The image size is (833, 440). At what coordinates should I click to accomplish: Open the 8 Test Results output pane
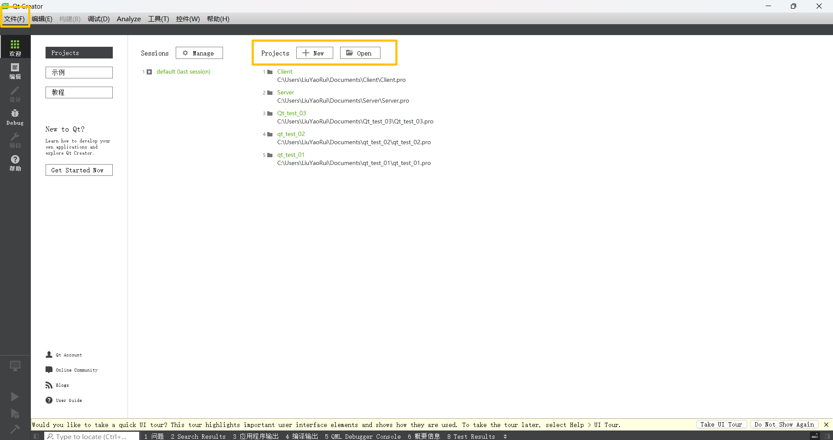[x=471, y=436]
